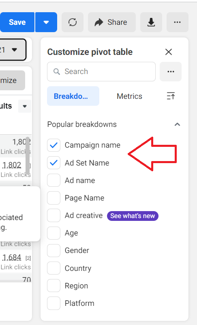Click the download export icon
Viewport: 197px width, 325px height.
151,22
